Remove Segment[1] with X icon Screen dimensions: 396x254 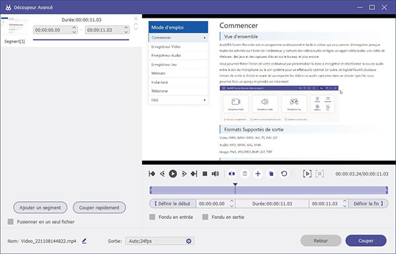click(136, 18)
